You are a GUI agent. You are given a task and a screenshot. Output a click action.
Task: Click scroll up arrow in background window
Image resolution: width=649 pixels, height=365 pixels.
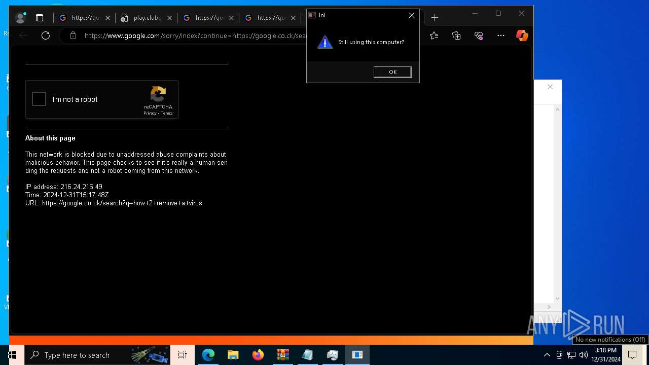tap(557, 109)
